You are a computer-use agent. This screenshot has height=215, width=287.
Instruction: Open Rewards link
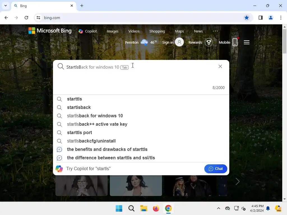(x=195, y=43)
